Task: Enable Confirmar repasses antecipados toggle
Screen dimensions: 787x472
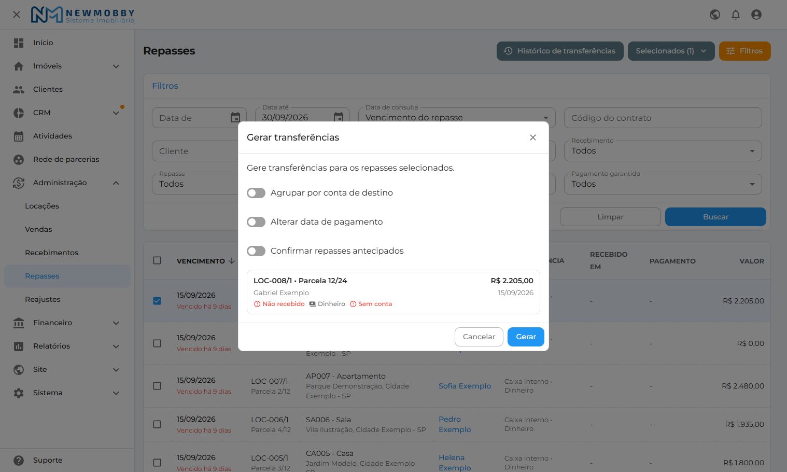Action: pyautogui.click(x=256, y=251)
